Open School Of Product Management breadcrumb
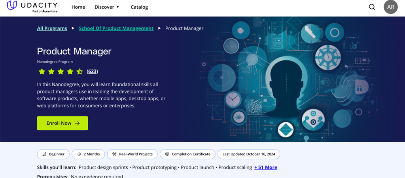The image size is (405, 178). tap(116, 28)
